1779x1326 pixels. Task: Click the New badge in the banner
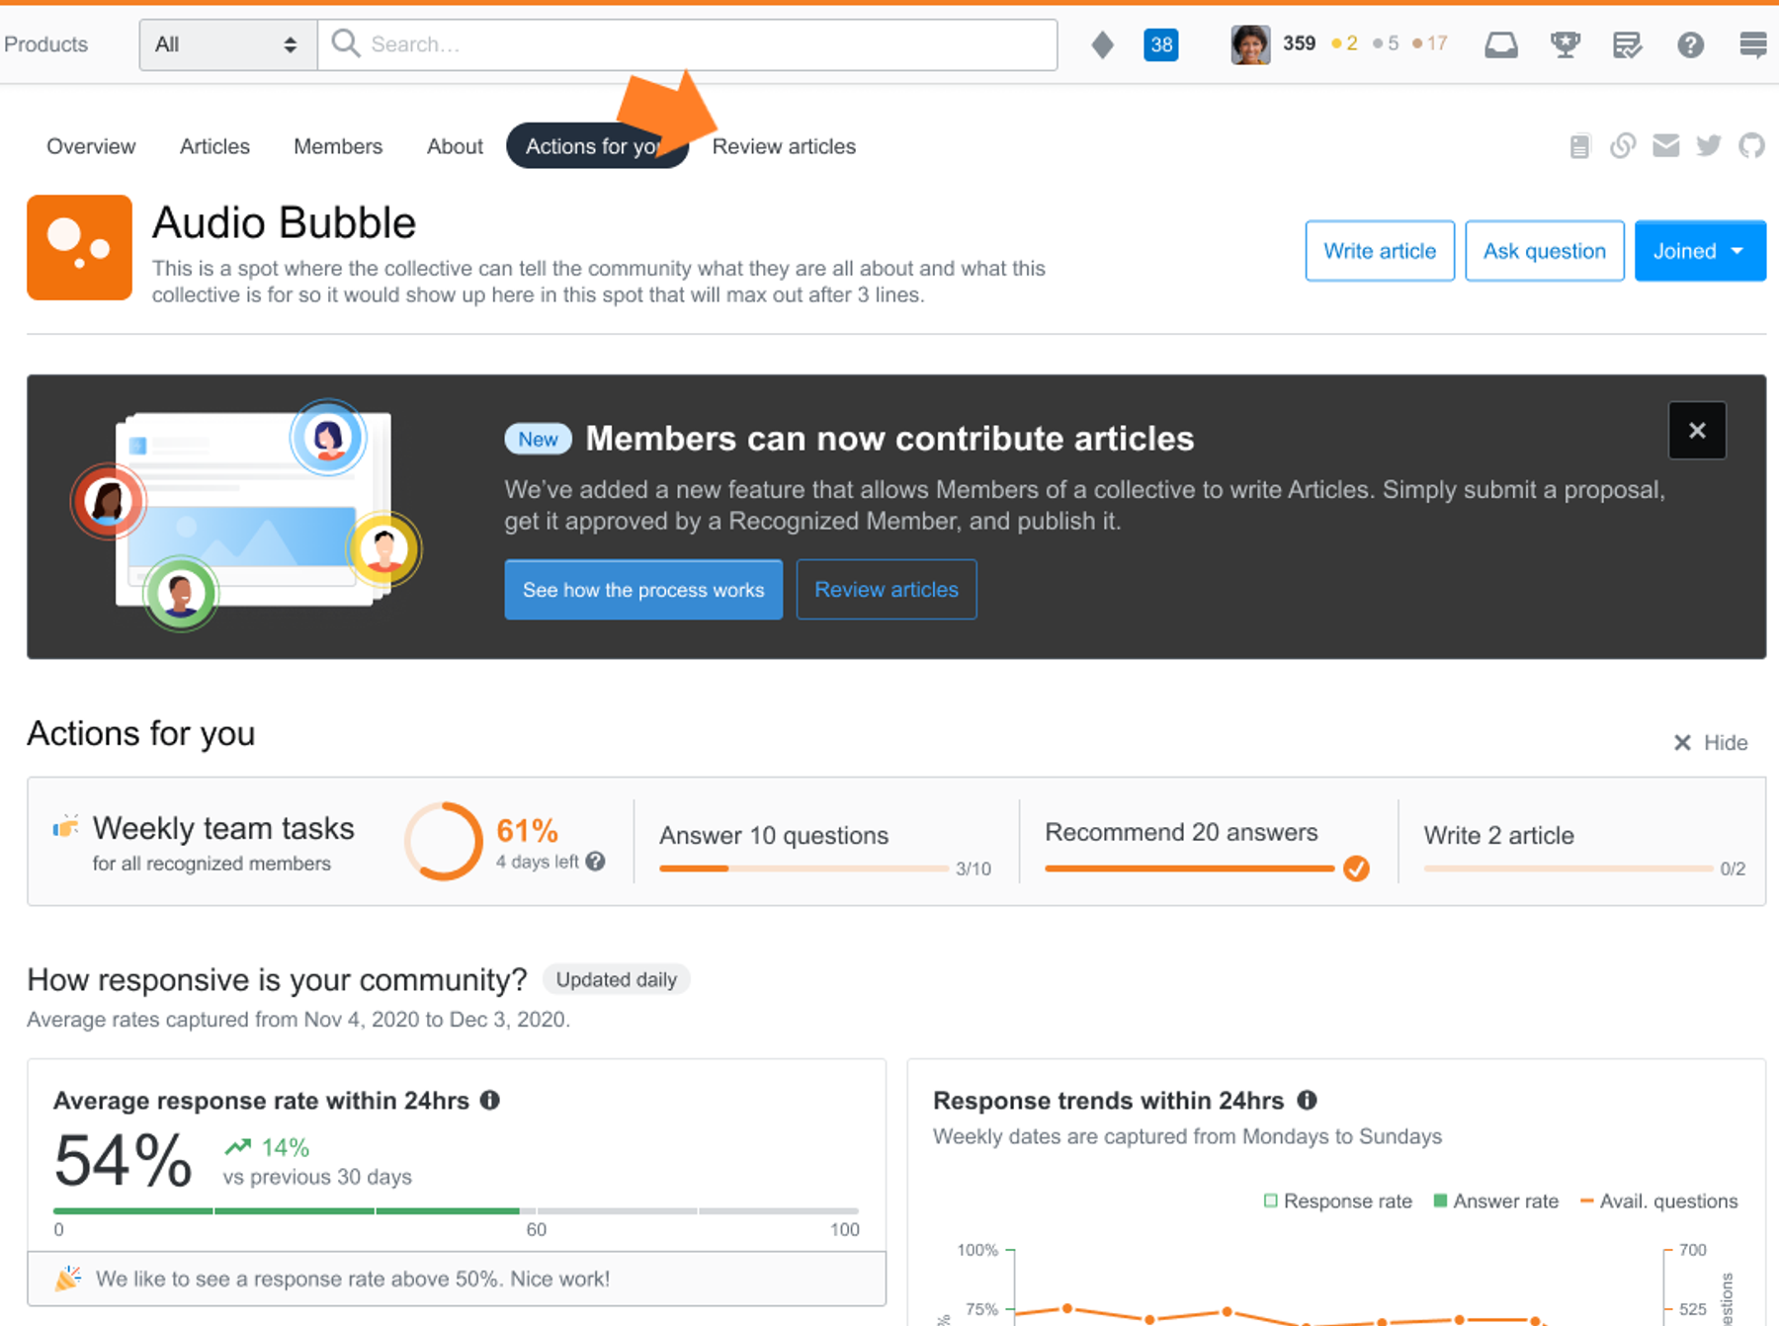(x=538, y=439)
